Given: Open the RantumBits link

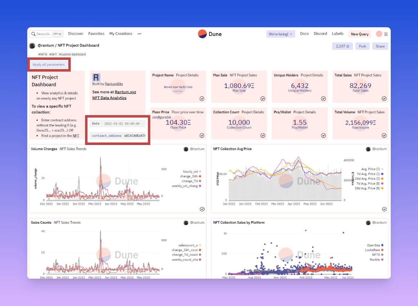Looking at the screenshot, I should click(114, 84).
